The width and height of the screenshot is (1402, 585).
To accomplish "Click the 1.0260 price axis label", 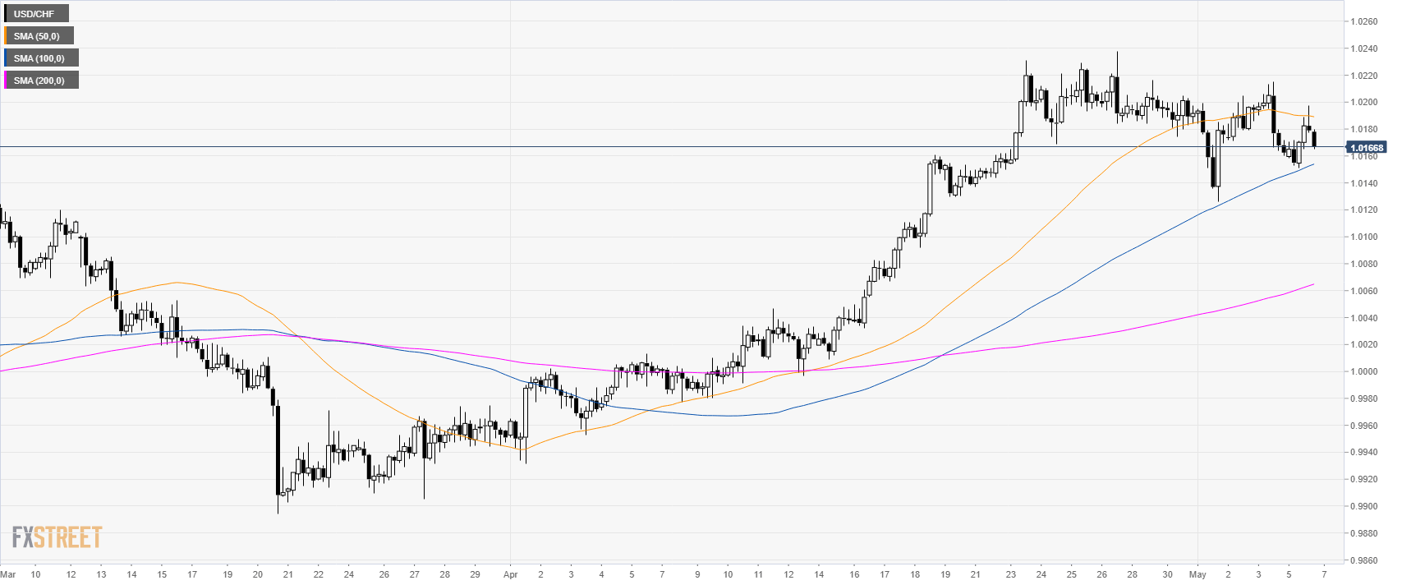I will tap(1363, 22).
